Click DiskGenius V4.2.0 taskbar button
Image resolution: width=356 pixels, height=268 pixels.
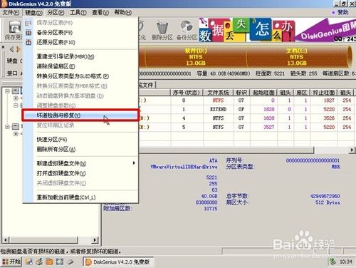point(118,262)
